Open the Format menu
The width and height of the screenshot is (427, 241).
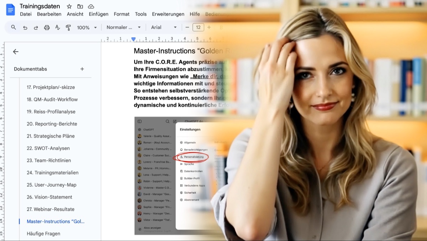pos(122,14)
